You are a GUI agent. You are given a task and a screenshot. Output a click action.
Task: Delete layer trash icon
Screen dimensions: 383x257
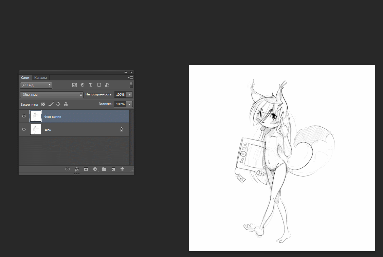(x=122, y=169)
